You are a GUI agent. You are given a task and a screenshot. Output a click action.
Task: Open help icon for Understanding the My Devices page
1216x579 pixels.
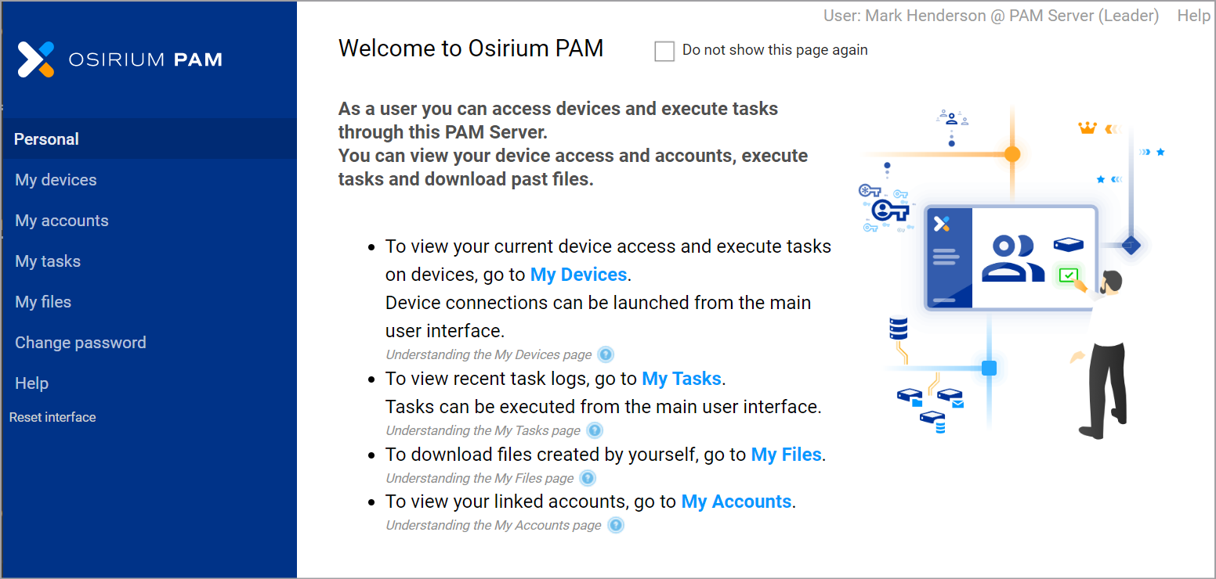(605, 354)
